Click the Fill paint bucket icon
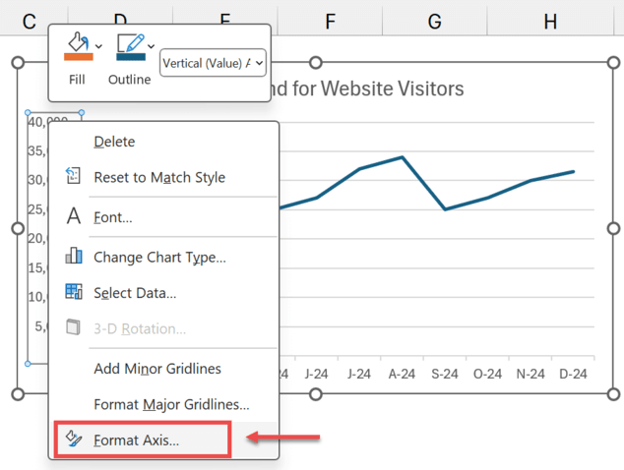 click(76, 43)
